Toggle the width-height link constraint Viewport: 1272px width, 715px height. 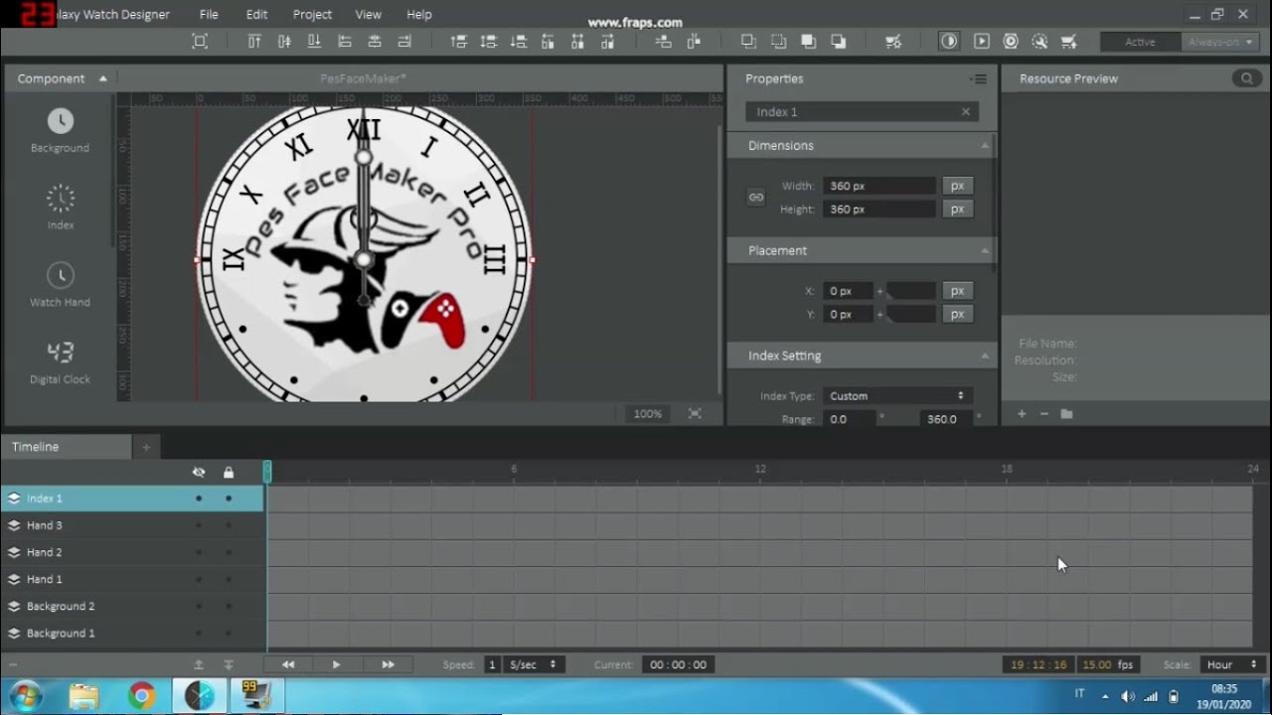pos(756,198)
